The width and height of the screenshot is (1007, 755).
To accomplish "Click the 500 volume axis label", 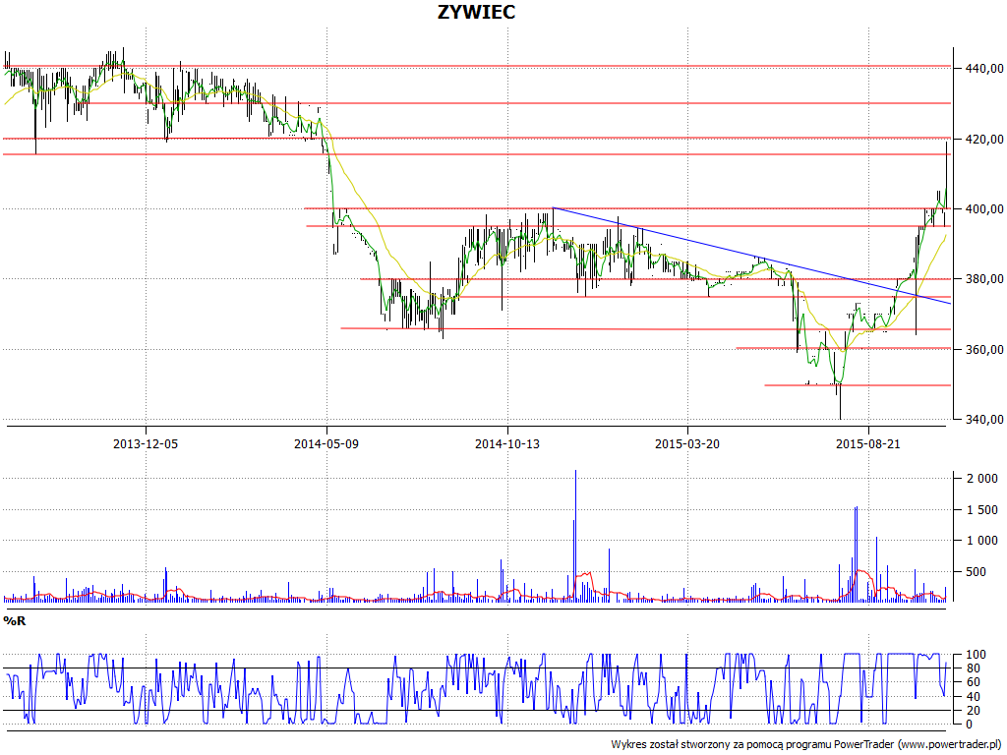I will [977, 572].
